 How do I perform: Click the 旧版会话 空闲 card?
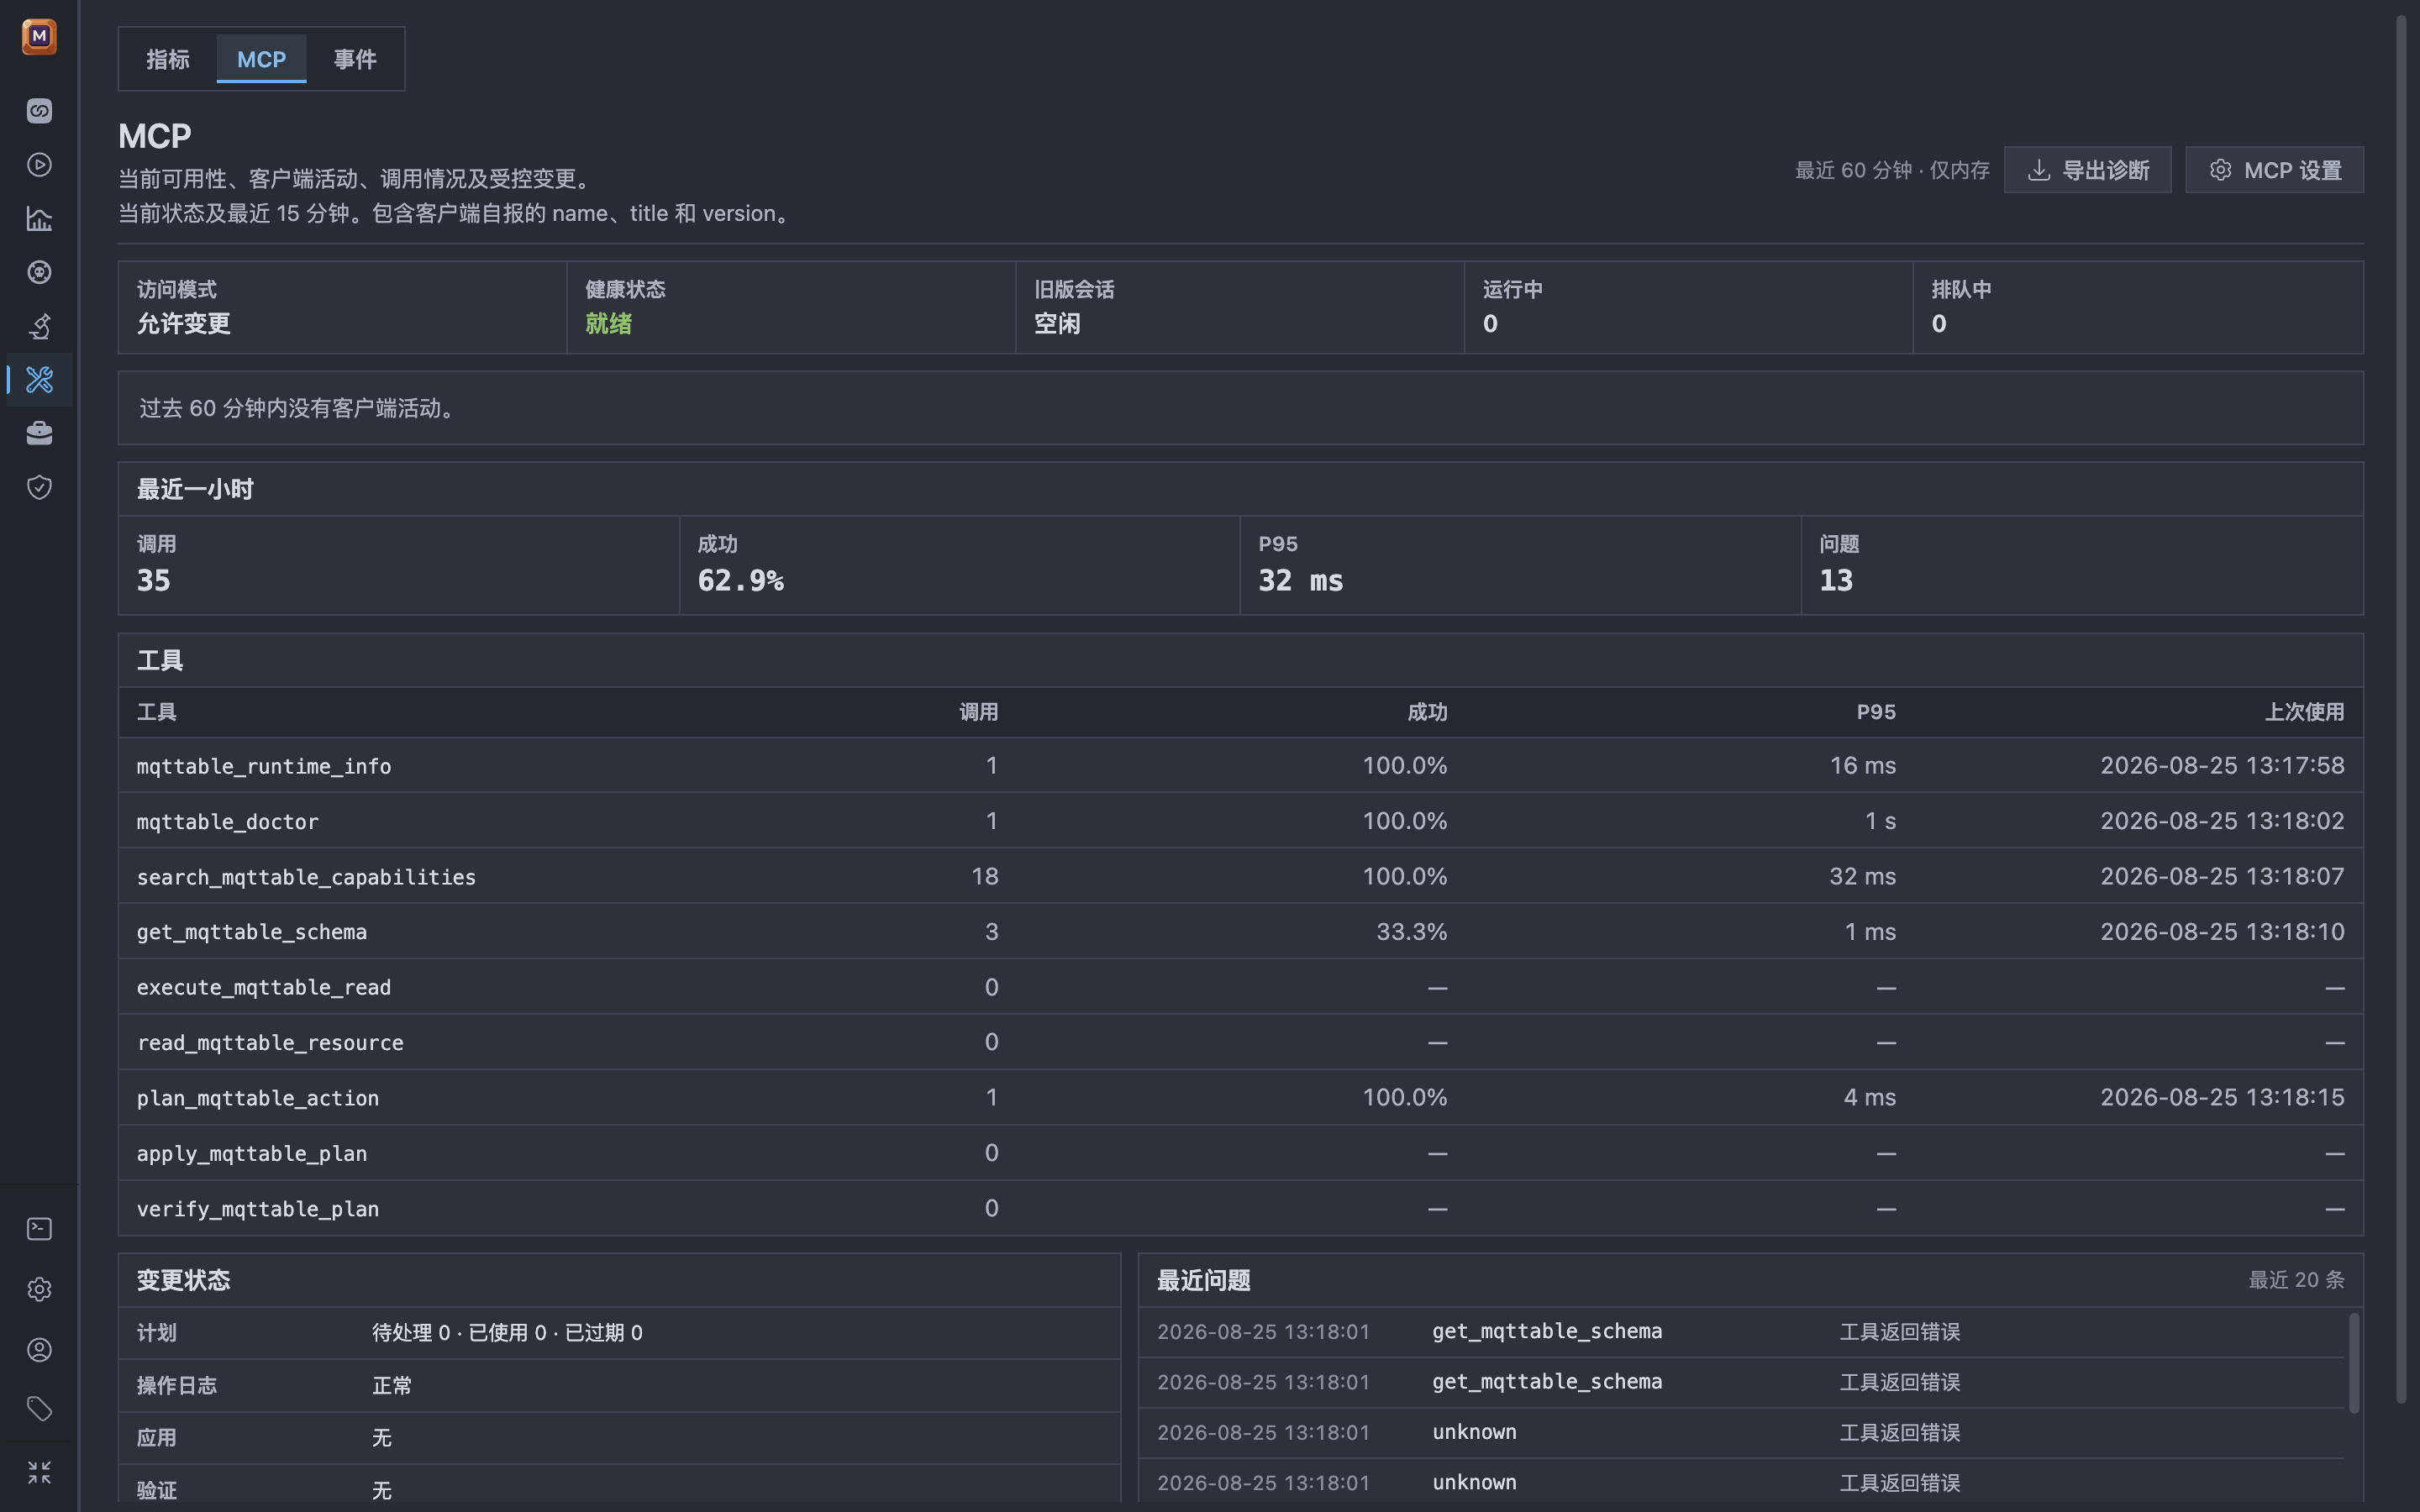pos(1240,307)
